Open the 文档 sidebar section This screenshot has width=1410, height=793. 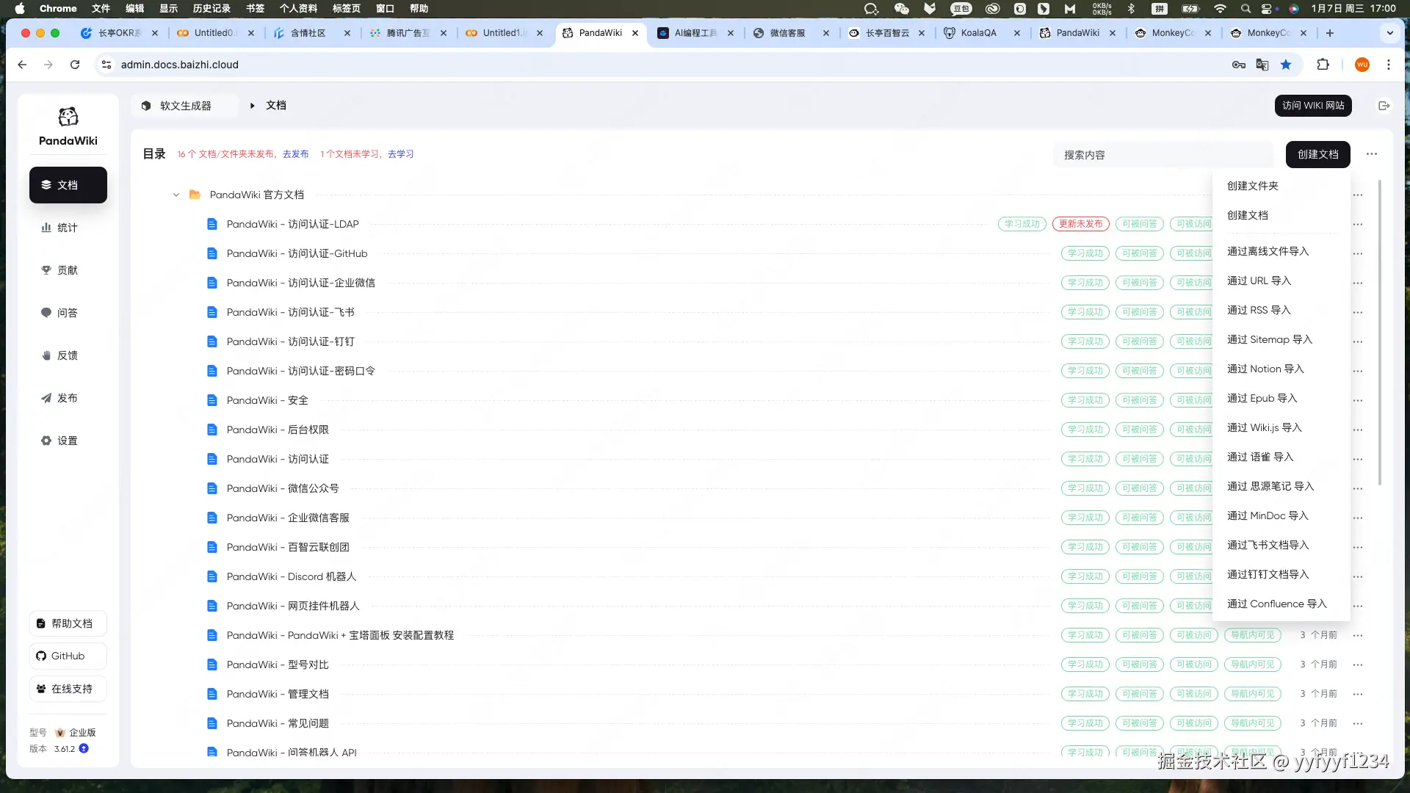point(68,185)
